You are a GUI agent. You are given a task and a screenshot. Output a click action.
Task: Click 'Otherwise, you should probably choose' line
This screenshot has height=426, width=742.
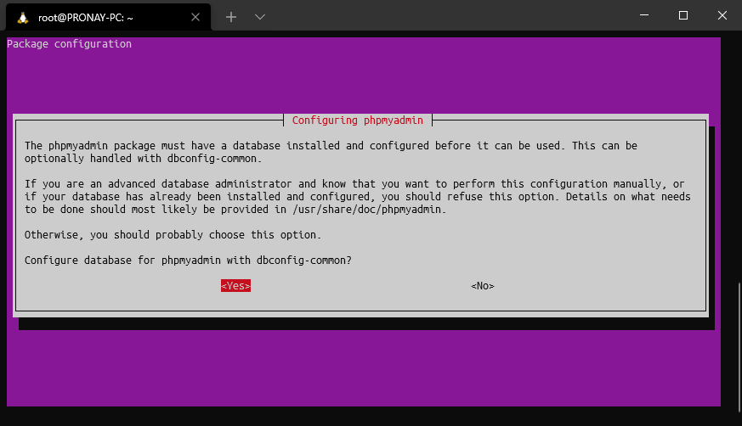(173, 235)
